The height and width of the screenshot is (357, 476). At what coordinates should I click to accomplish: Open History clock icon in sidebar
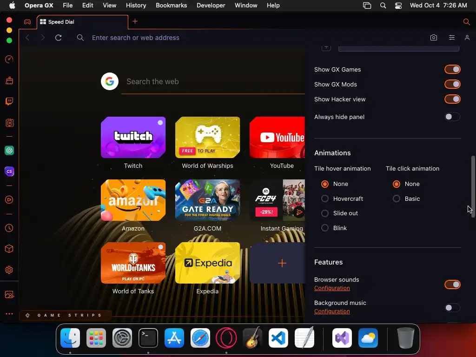coord(9,228)
